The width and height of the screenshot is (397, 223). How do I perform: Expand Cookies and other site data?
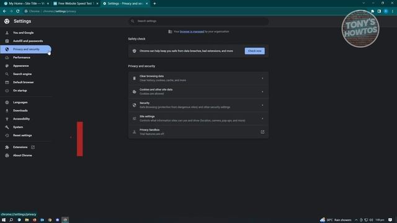coord(198,92)
